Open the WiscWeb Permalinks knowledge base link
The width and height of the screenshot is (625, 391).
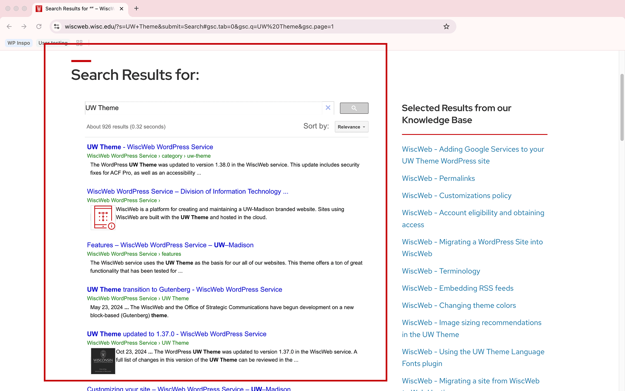point(438,178)
